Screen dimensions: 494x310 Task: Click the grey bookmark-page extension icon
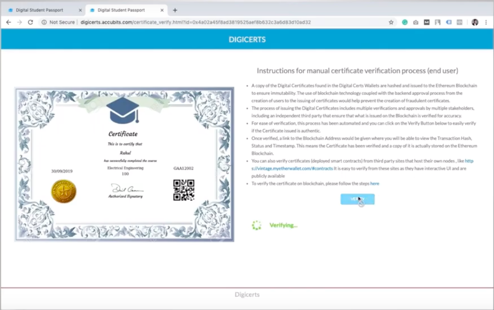point(438,22)
